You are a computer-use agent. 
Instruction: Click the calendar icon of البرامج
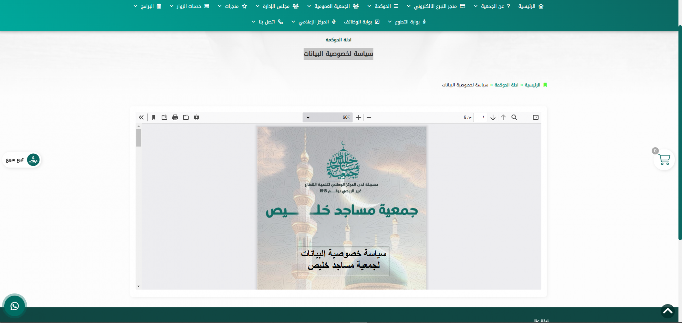coord(159,6)
